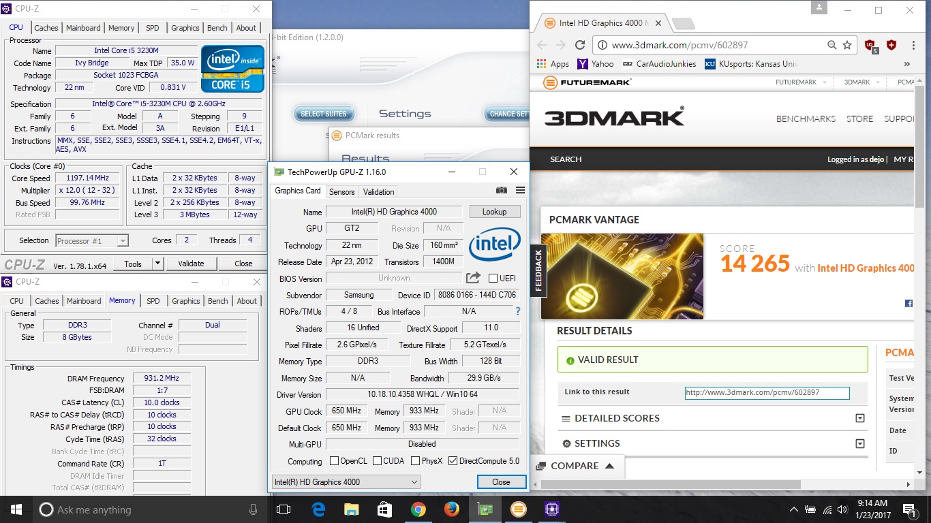Screen dimensions: 931x523
Task: Take GPU-Z screenshot with camera icon
Action: point(502,191)
